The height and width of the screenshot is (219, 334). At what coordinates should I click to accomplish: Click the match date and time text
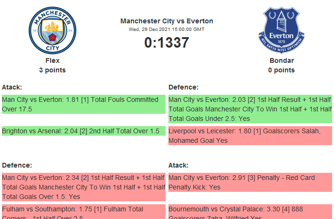click(x=167, y=29)
